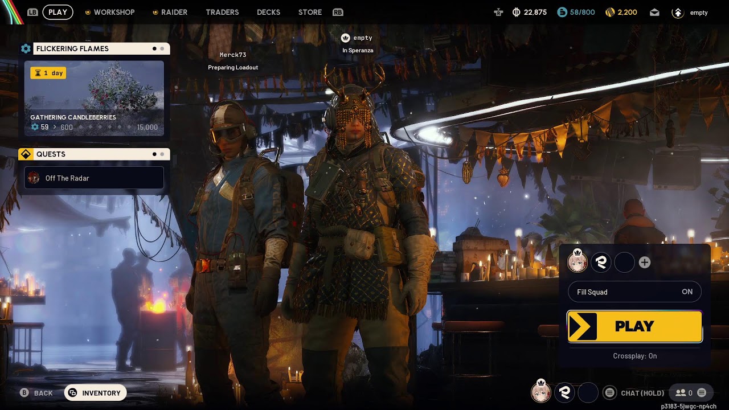729x410 pixels.
Task: Click the blue stash icon showing 58/800
Action: (562, 12)
